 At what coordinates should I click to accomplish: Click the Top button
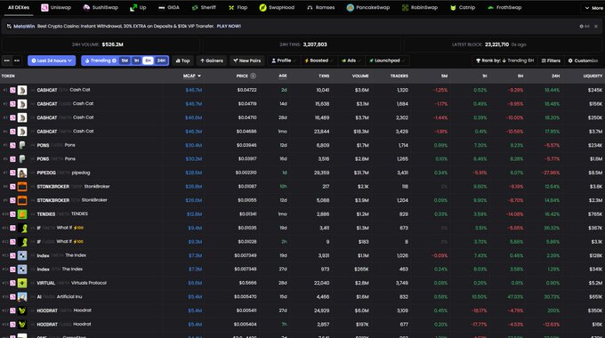[x=183, y=60]
